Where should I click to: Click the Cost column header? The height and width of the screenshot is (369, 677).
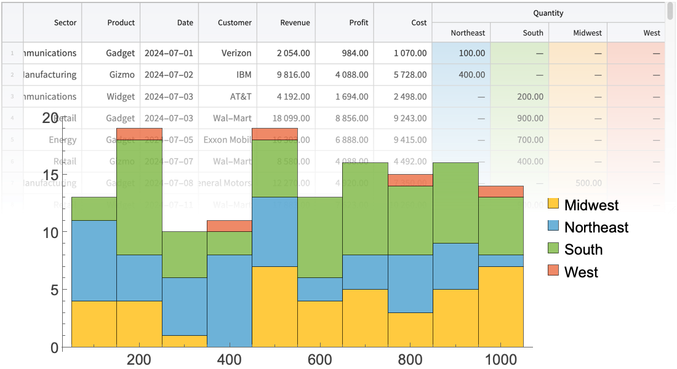[403, 23]
